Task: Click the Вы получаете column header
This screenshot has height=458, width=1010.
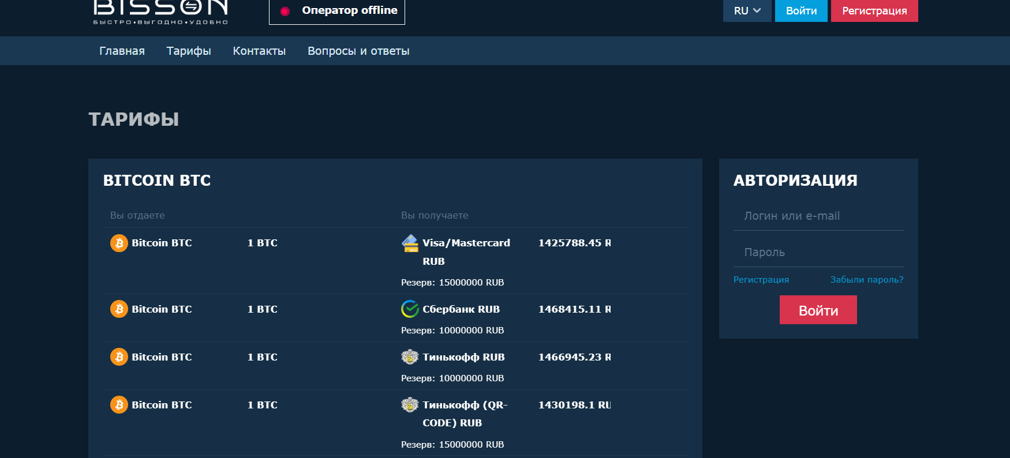Action: [435, 215]
